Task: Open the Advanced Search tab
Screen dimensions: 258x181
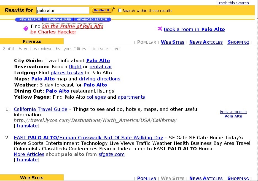Action: point(92,20)
